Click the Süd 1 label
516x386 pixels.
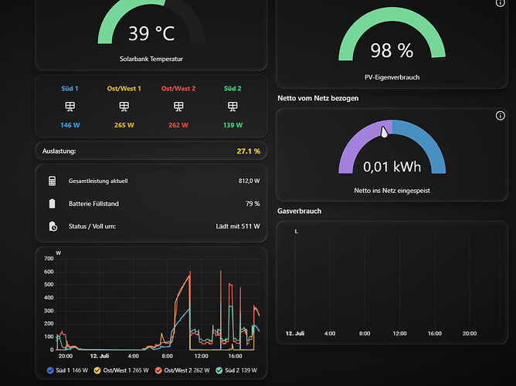(x=70, y=89)
